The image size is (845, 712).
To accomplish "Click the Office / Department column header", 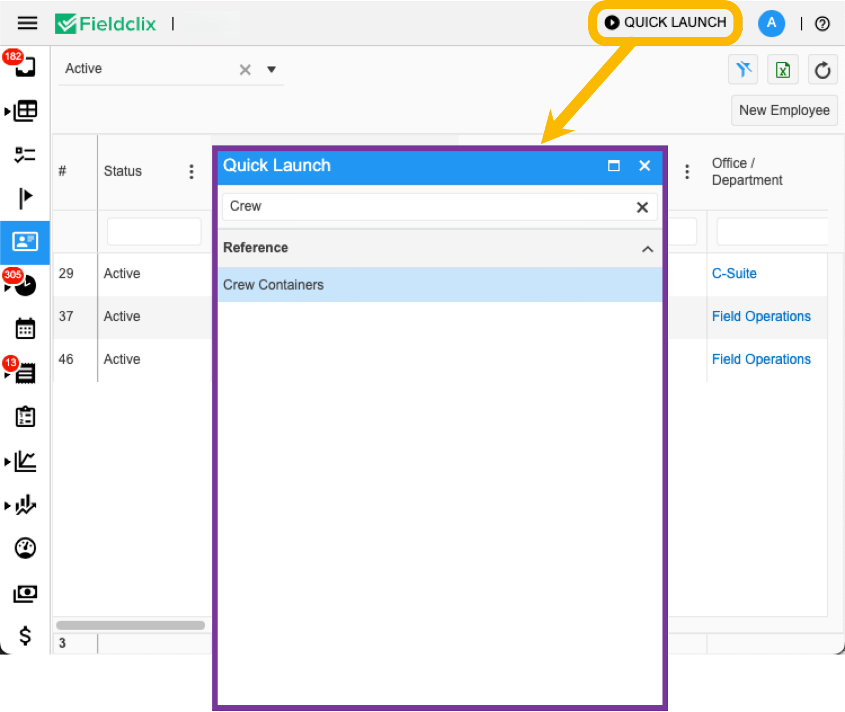I will click(x=747, y=171).
